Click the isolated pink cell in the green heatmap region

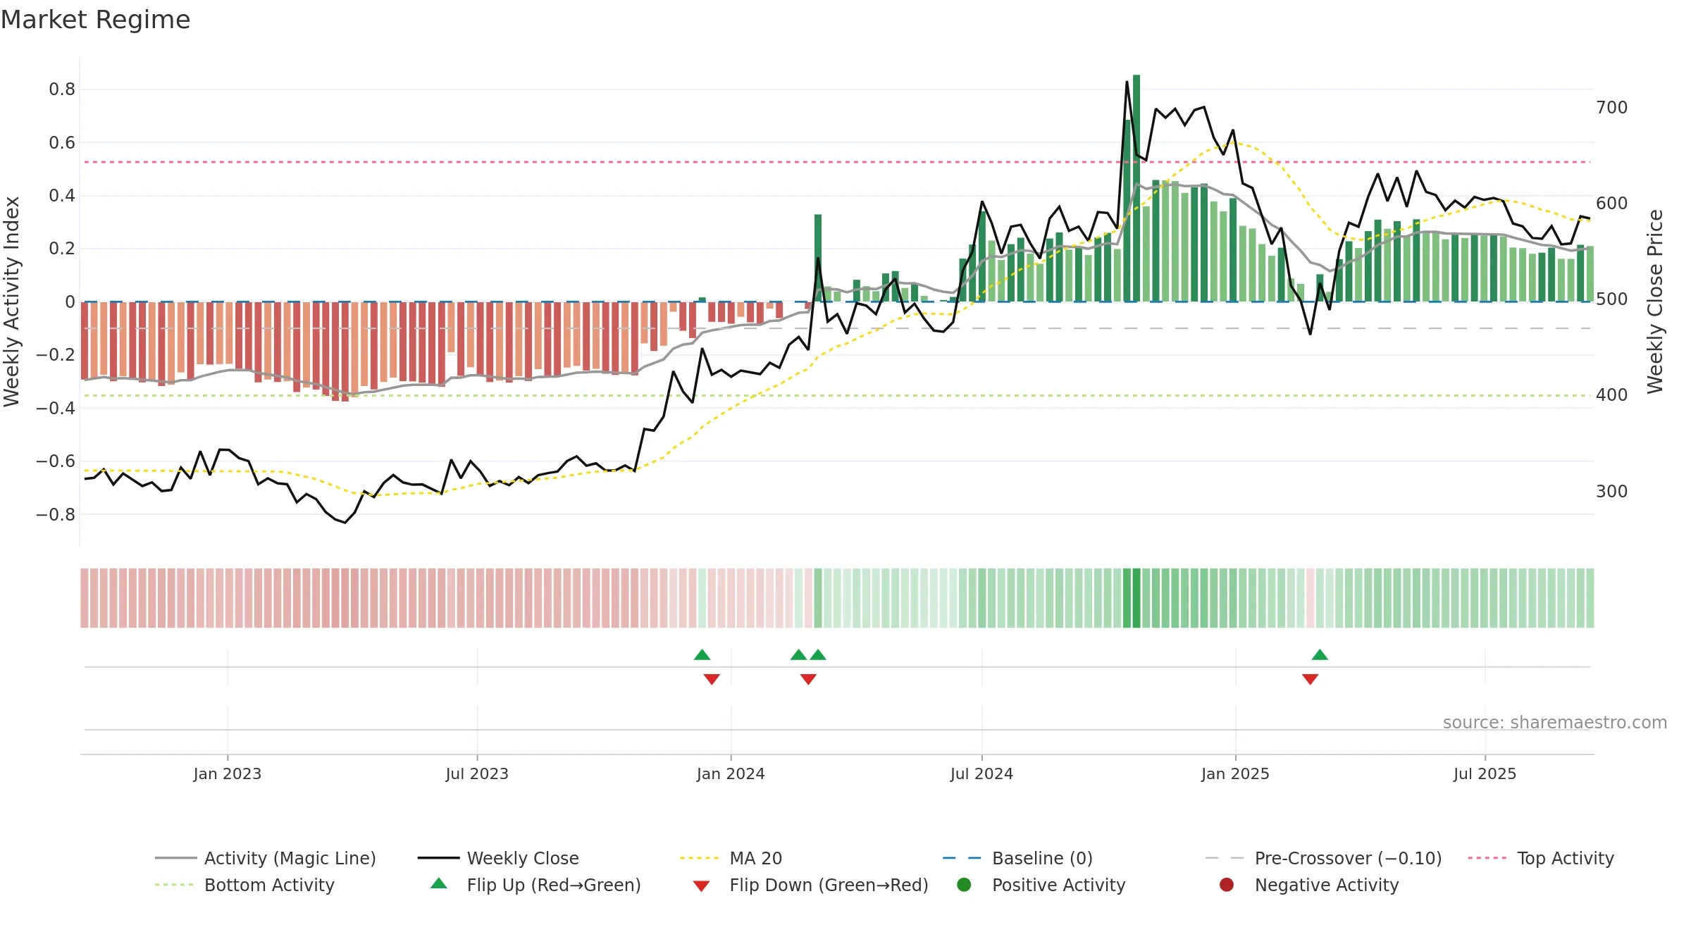tap(1310, 598)
